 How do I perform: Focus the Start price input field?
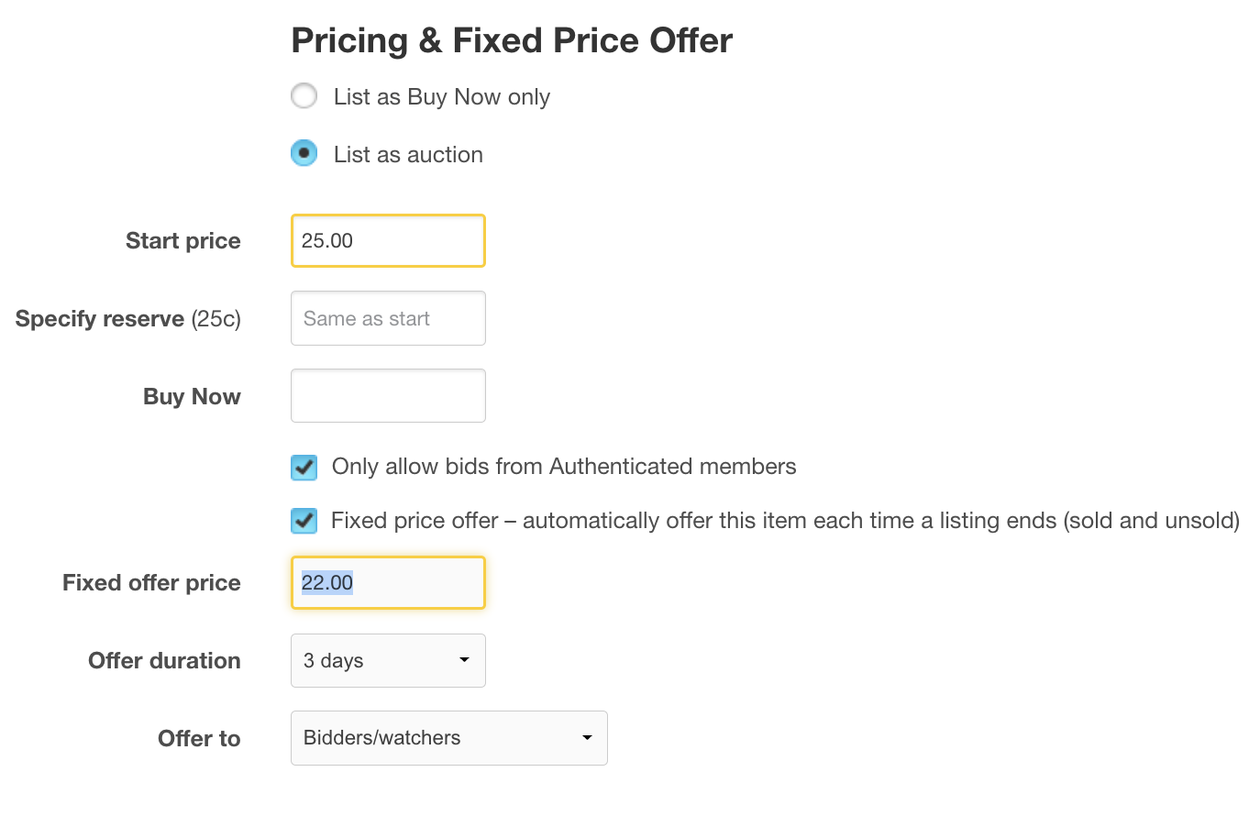pos(388,241)
